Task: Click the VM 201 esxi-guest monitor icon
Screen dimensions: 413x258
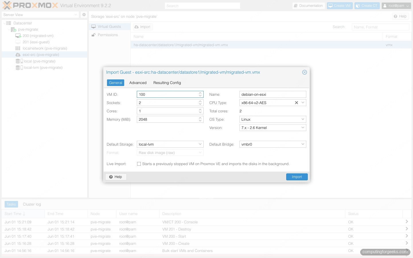Action: point(18,42)
